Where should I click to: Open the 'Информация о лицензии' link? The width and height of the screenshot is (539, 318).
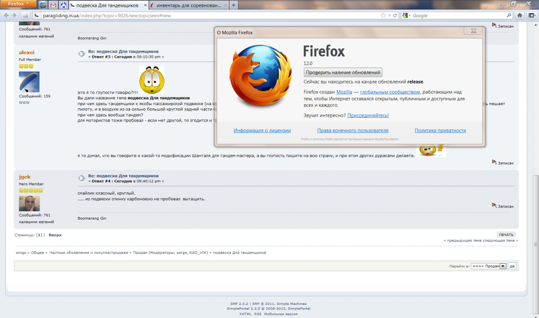point(262,130)
